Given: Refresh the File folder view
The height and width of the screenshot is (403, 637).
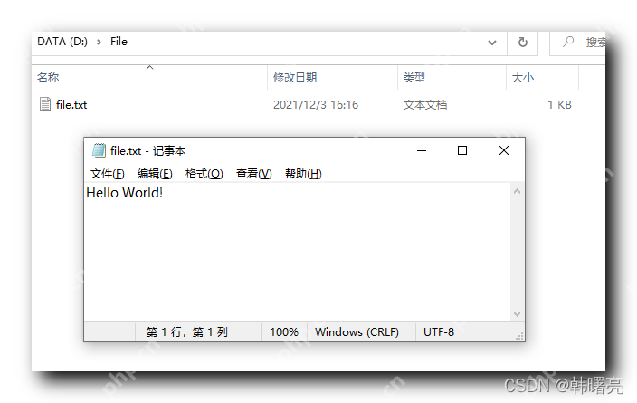Looking at the screenshot, I should coord(523,42).
